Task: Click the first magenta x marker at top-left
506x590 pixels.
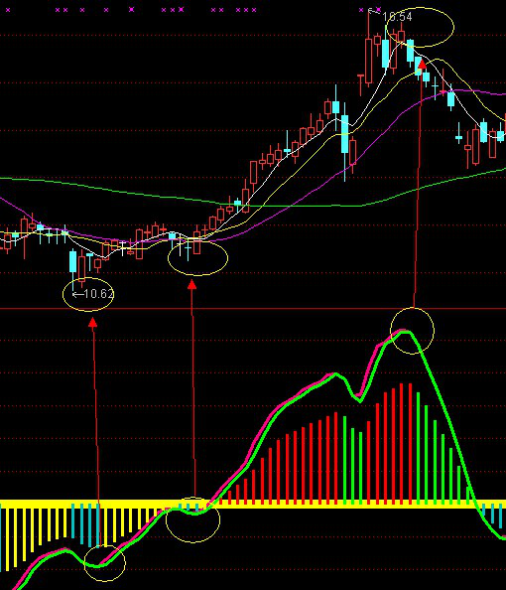Action: pyautogui.click(x=8, y=10)
